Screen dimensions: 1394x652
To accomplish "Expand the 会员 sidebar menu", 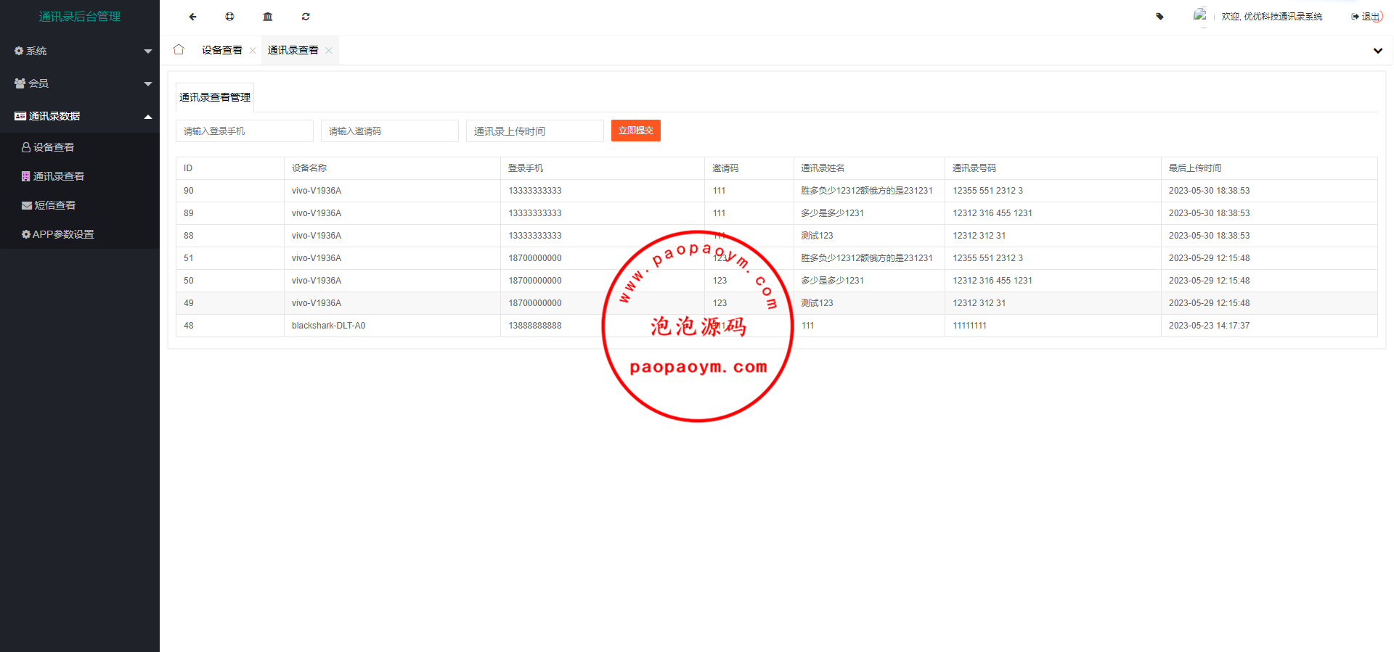I will (80, 83).
